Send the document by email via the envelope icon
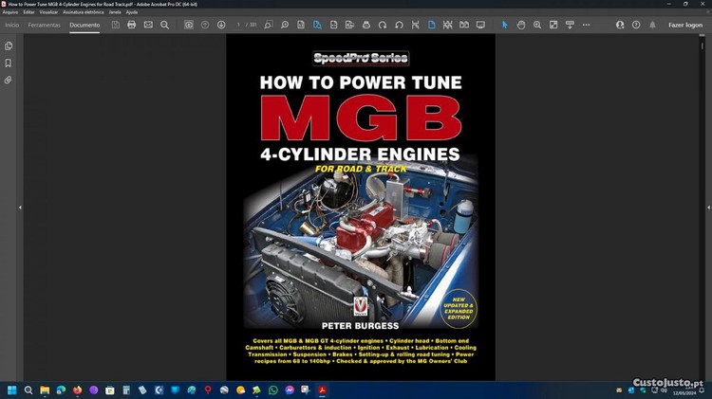 point(148,25)
